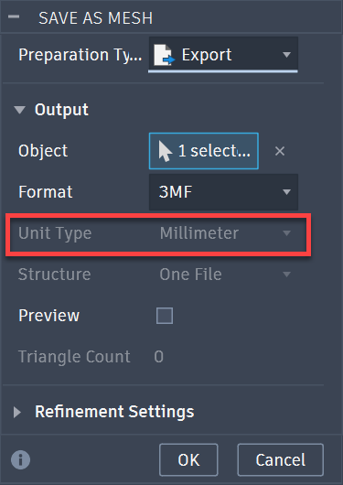Open the Structure One File dropdown
This screenshot has height=485, width=343.
(225, 275)
